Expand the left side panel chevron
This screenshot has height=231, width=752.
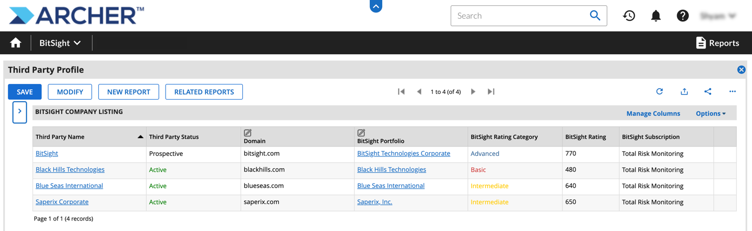[x=20, y=112]
